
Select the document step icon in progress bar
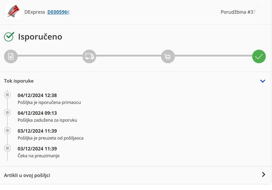[11, 56]
